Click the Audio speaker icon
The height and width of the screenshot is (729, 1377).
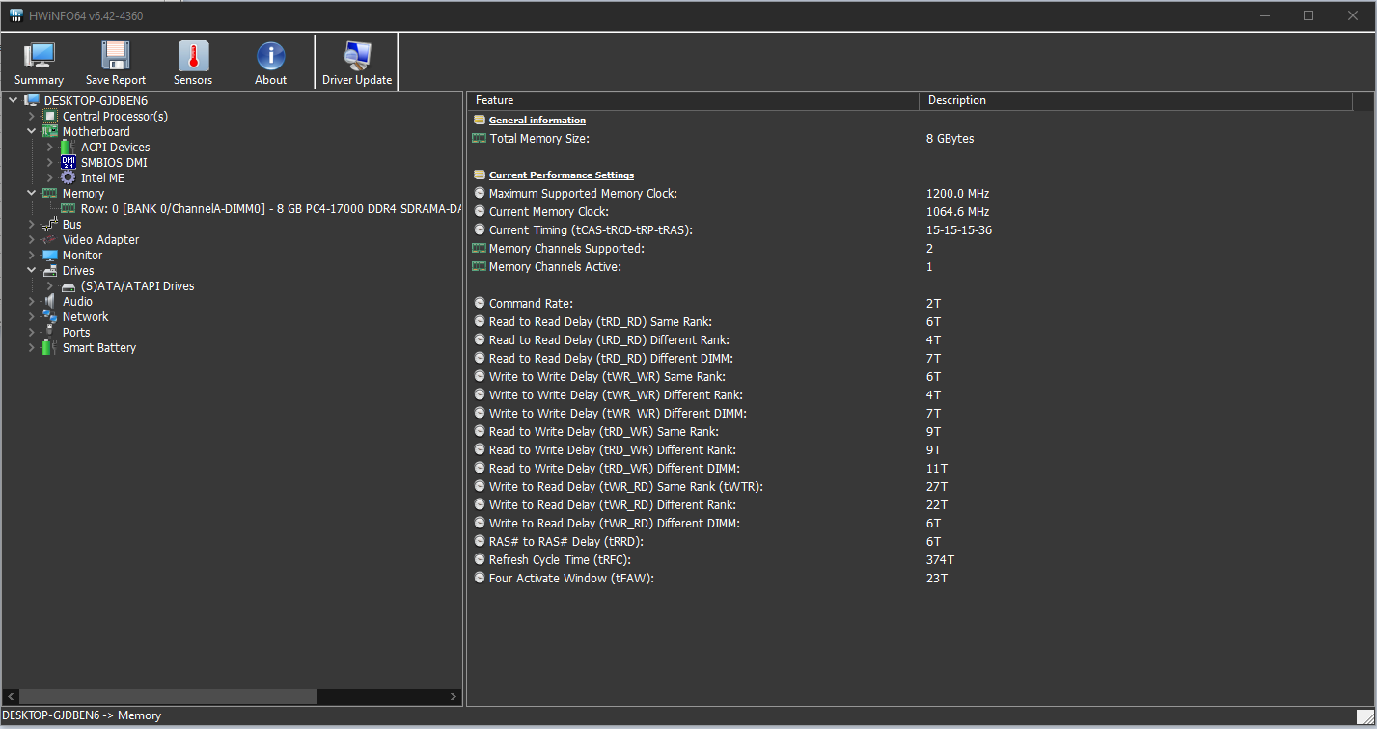click(x=50, y=301)
